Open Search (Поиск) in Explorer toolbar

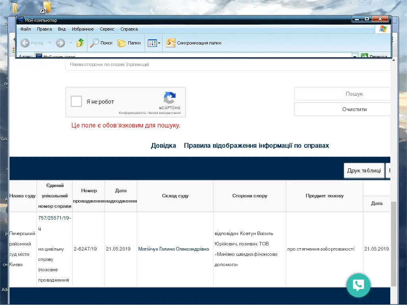coord(101,43)
